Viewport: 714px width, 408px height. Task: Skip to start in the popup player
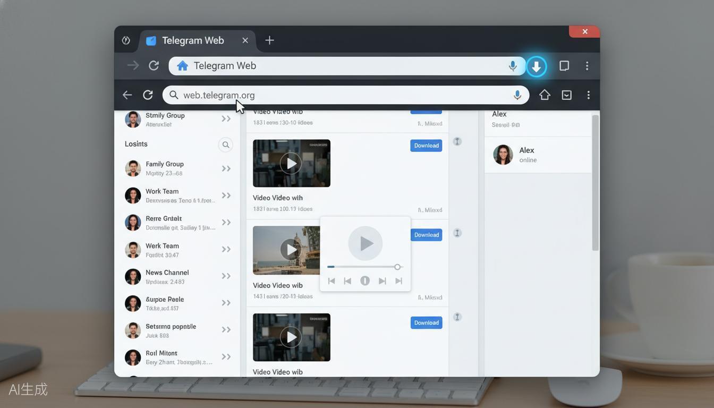click(x=331, y=281)
